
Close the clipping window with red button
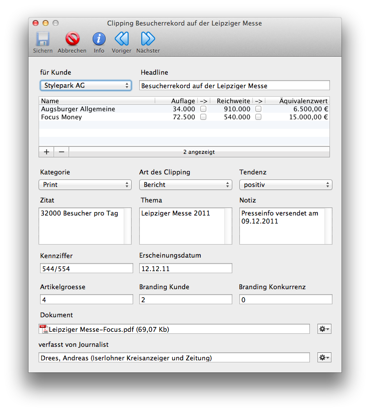coord(36,23)
